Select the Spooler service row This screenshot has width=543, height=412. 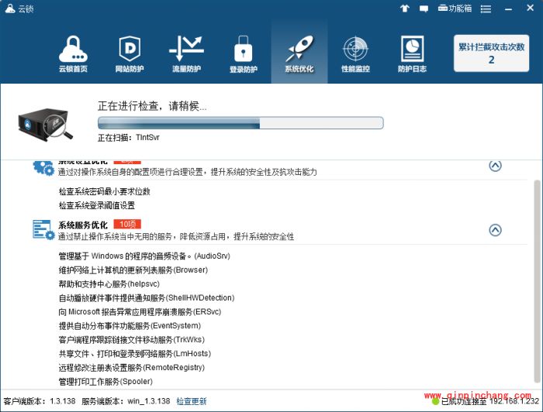(x=105, y=382)
